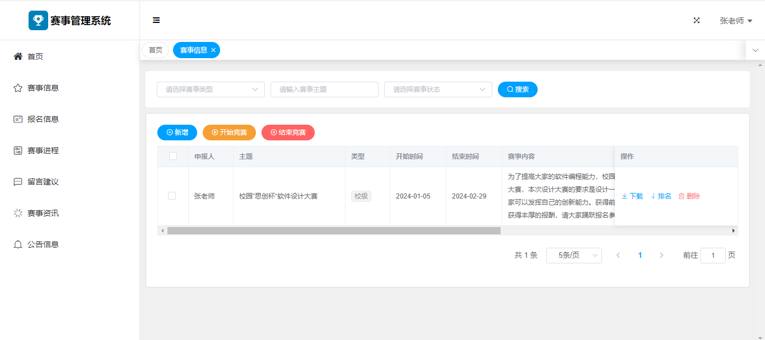Open the 张老师 user menu
Image resolution: width=765 pixels, height=340 pixels.
click(x=735, y=21)
